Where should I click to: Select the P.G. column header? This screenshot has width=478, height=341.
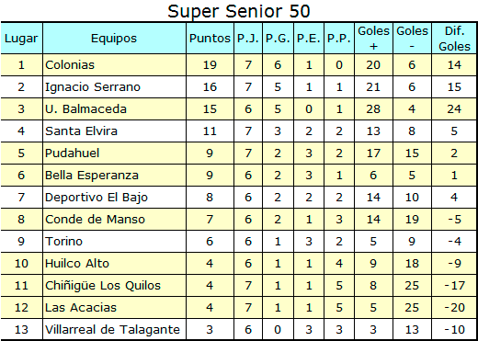click(x=278, y=39)
